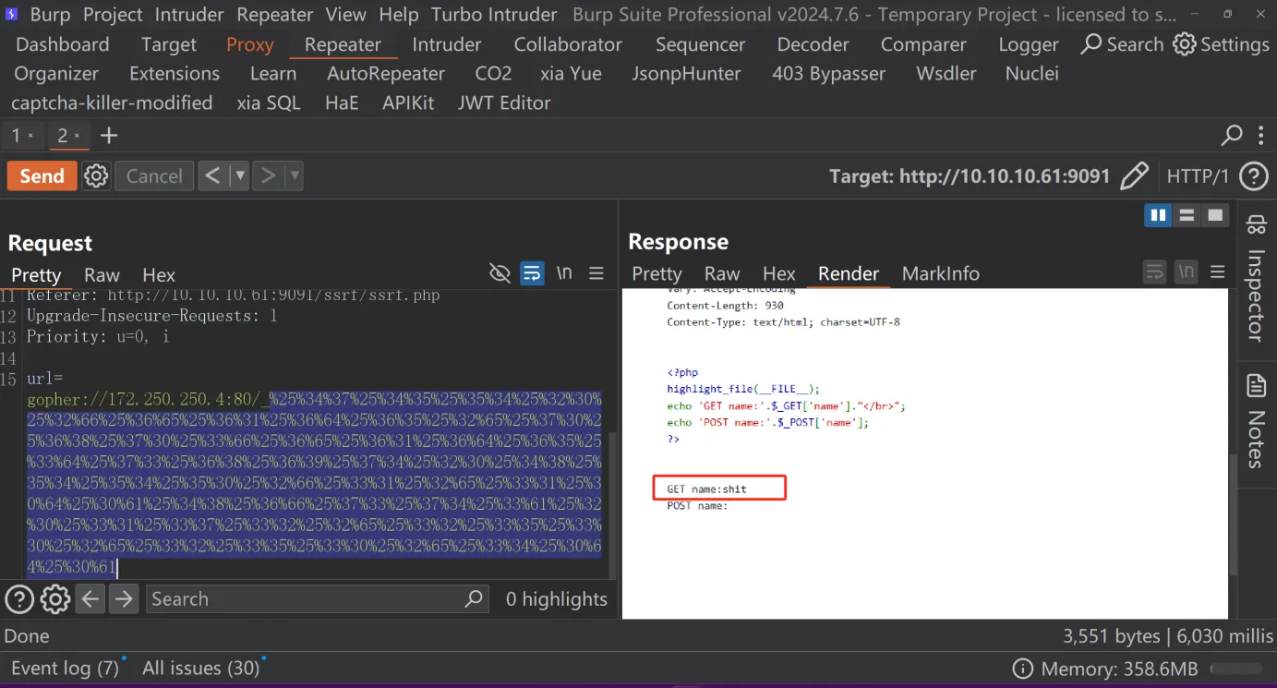Open the Logger tool tab

(x=1028, y=44)
